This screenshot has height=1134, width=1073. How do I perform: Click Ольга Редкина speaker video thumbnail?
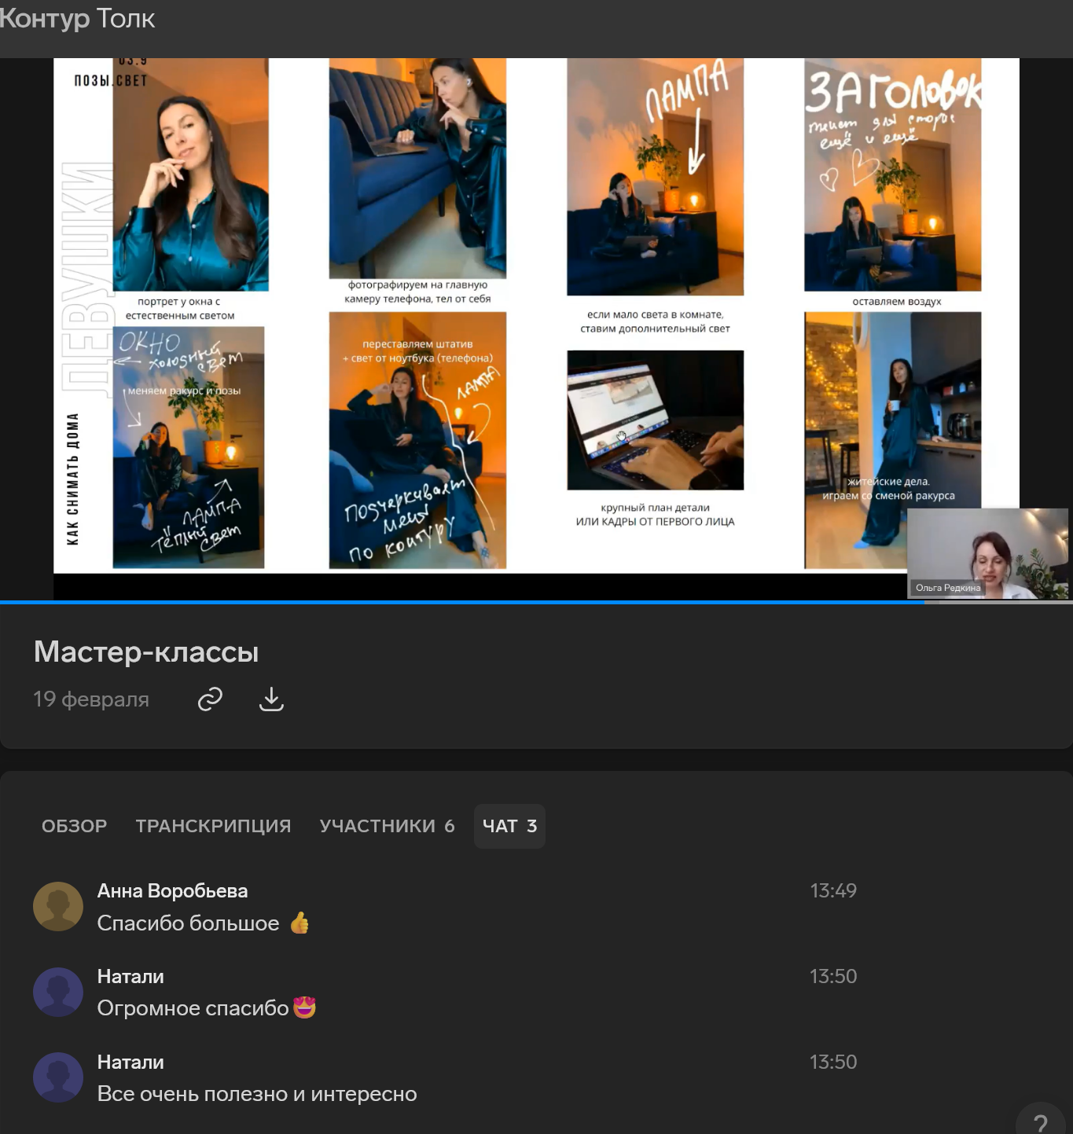pos(987,553)
